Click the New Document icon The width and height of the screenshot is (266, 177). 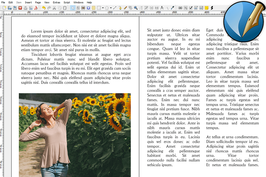click(x=4, y=8)
